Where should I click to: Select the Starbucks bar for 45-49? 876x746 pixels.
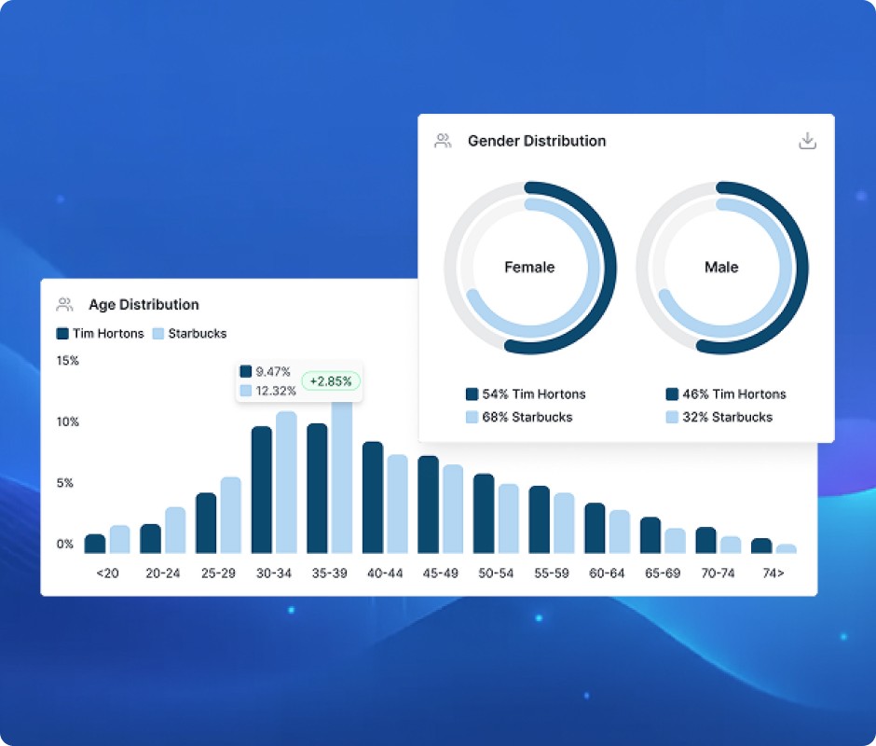[x=453, y=509]
